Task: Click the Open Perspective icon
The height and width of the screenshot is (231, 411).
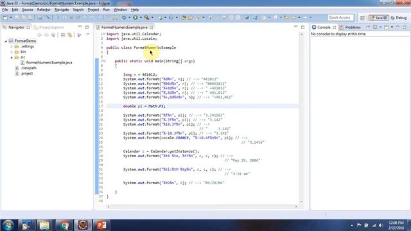Action: coord(362,18)
